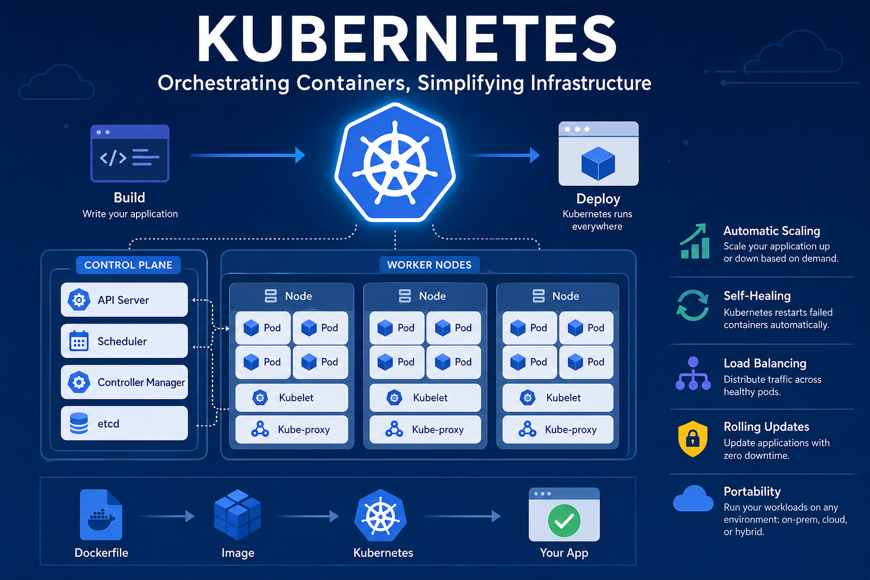Select 'Kubernetes restarts failed containers automatically' text

778,319
